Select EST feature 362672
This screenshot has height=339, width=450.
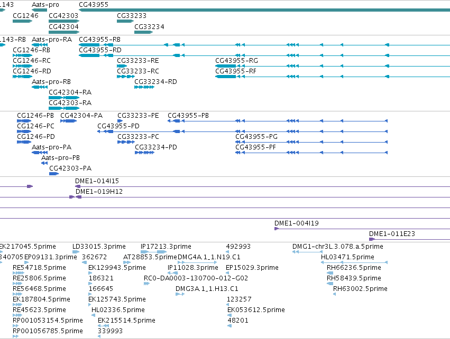coord(85,262)
